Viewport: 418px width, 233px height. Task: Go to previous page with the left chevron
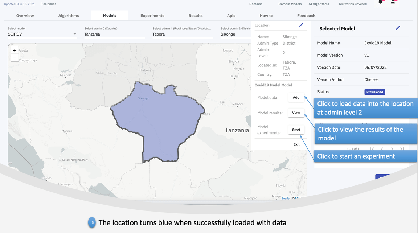[x=382, y=149]
